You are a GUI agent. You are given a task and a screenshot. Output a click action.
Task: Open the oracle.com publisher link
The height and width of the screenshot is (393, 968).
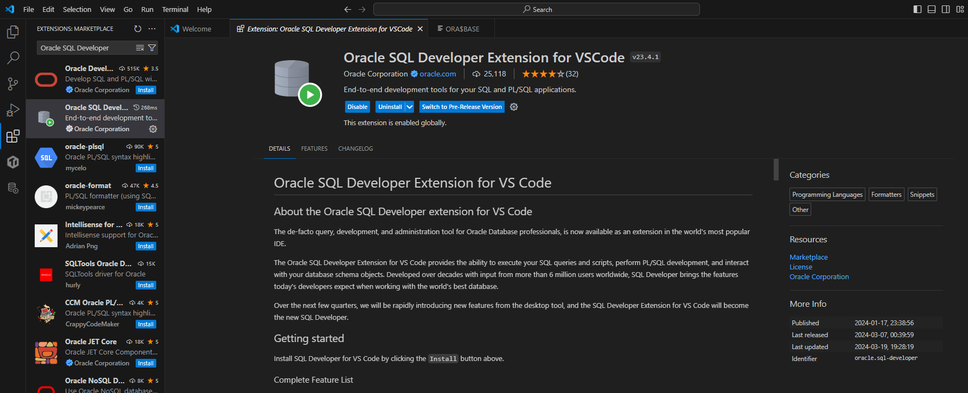[x=437, y=74]
